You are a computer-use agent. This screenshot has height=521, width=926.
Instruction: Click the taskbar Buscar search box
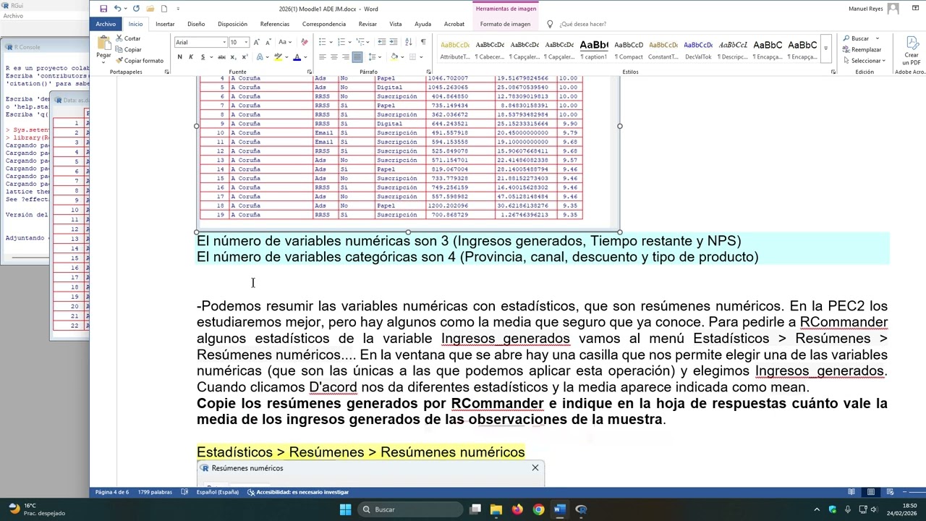click(x=410, y=509)
